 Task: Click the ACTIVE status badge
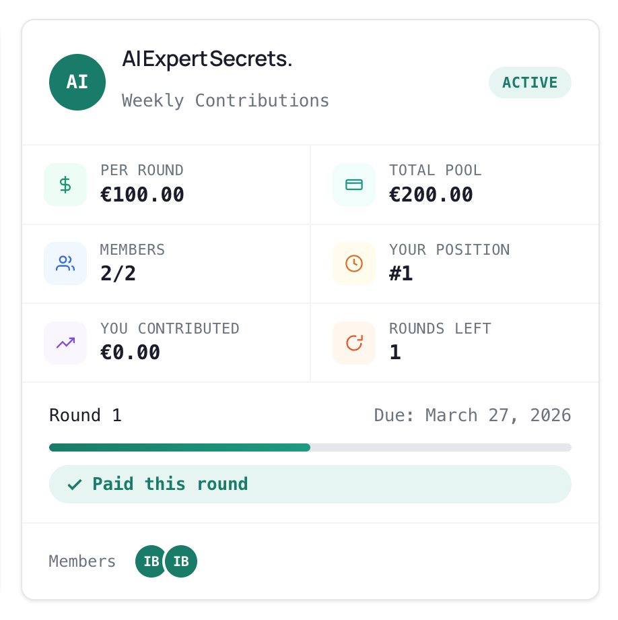pyautogui.click(x=530, y=83)
